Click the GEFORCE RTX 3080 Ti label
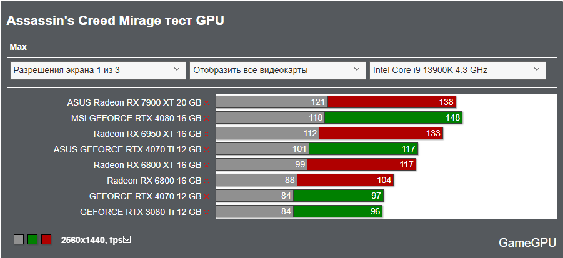Screen dimensions: 563x258 [141, 212]
